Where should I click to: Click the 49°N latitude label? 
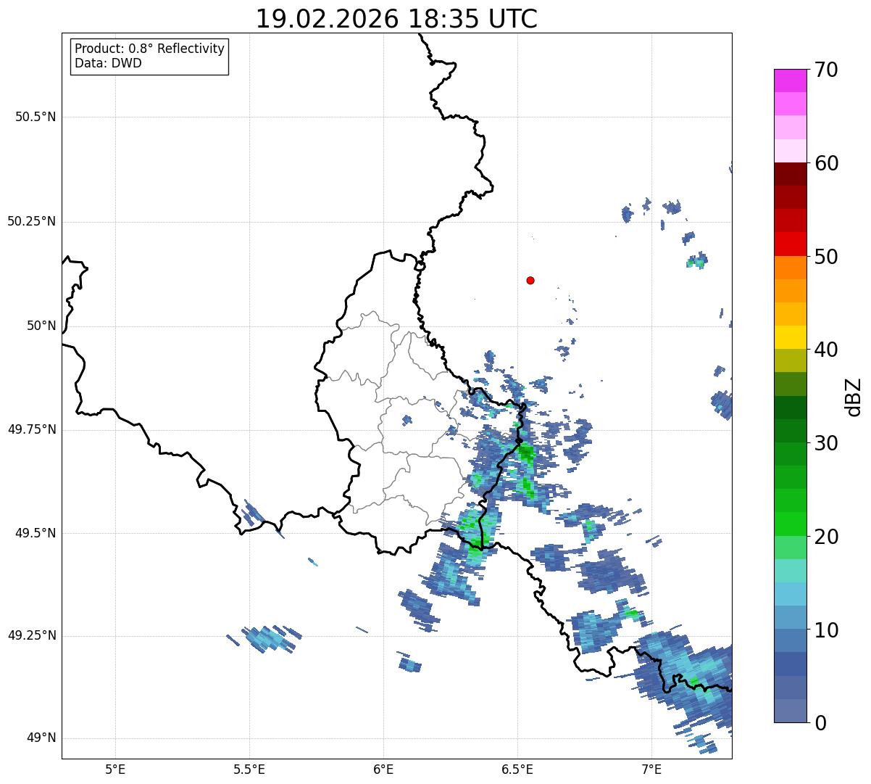click(41, 738)
